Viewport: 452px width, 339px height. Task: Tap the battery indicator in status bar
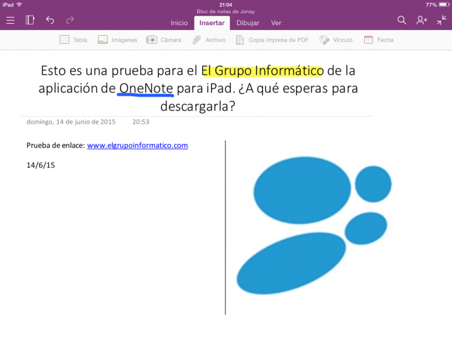coord(444,4)
